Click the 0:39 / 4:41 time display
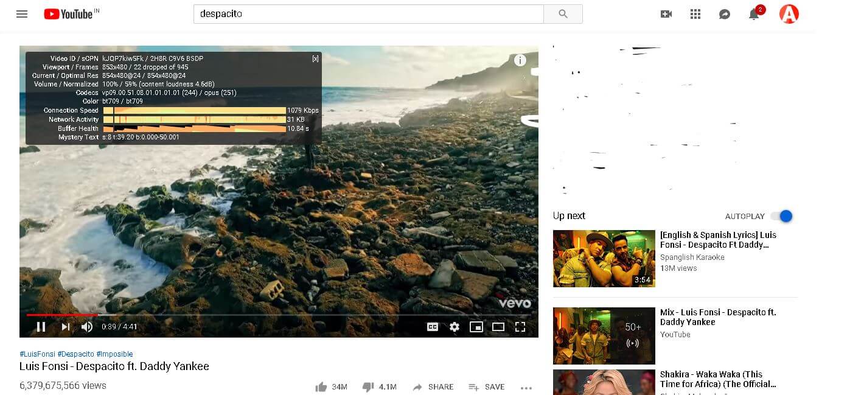 (119, 327)
